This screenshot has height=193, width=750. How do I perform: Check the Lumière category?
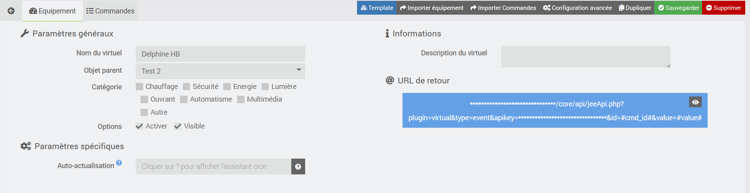tap(266, 87)
